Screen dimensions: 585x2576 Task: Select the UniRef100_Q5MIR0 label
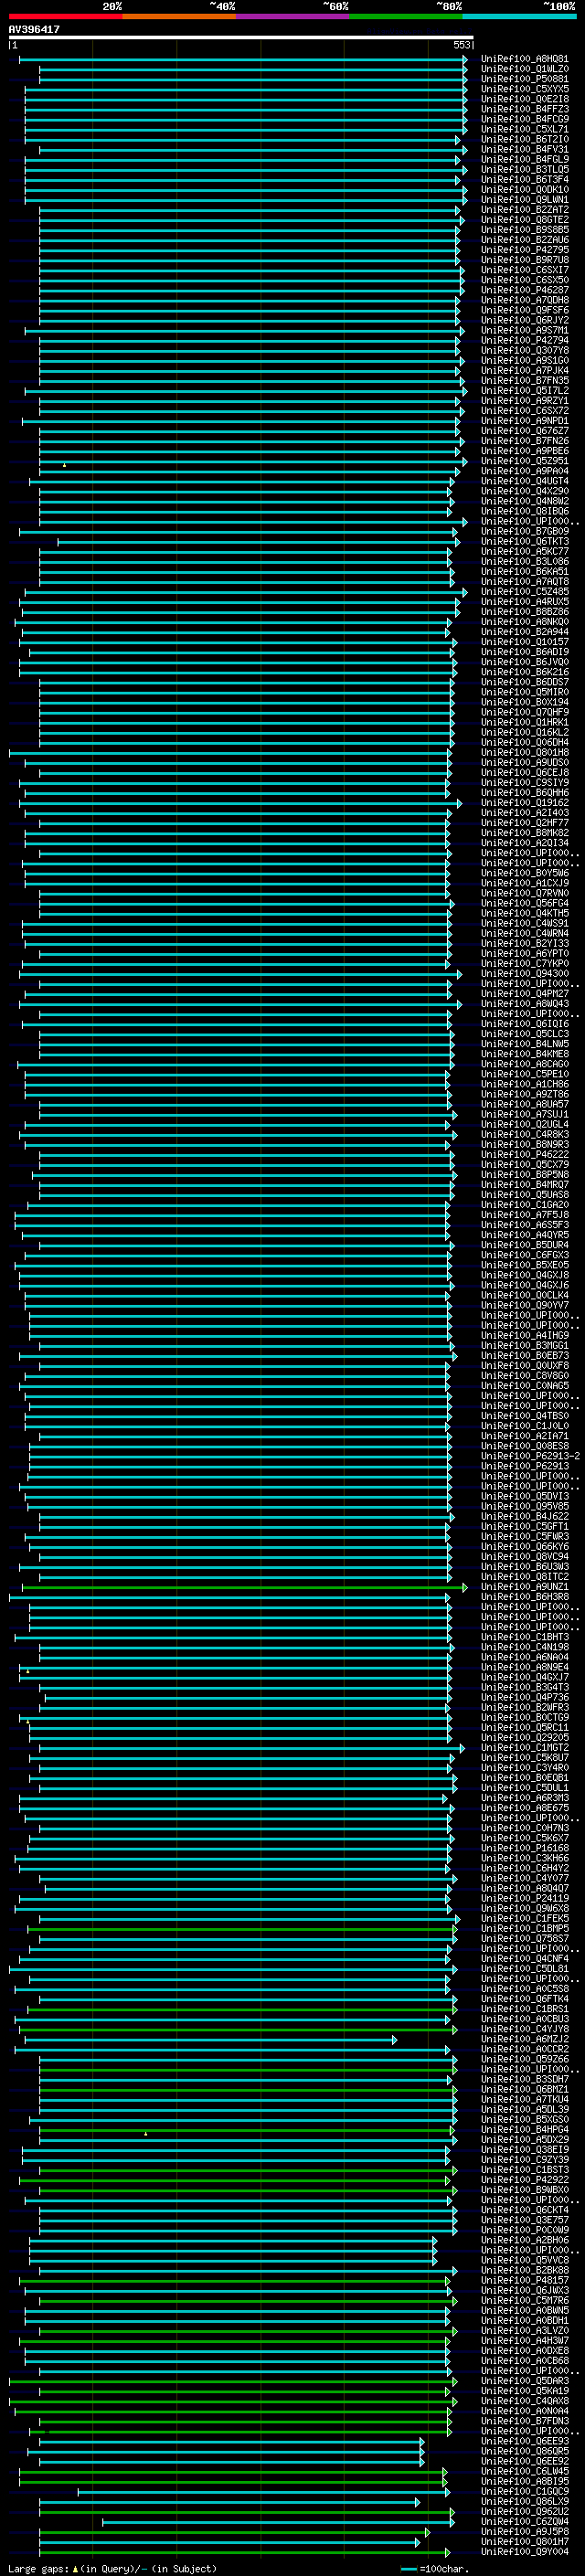point(524,692)
